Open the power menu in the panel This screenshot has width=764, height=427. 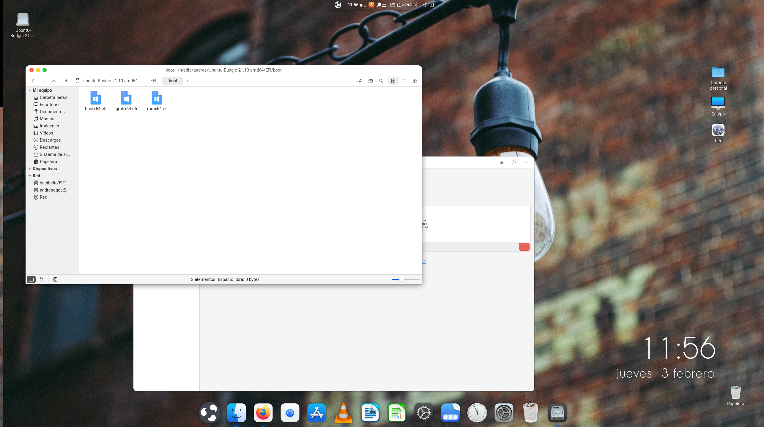(425, 5)
